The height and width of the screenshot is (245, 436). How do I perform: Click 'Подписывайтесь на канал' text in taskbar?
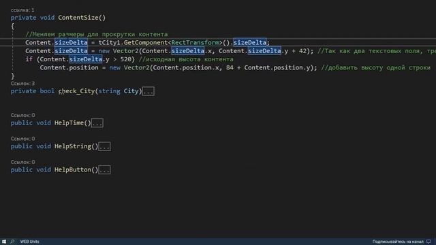(398, 242)
